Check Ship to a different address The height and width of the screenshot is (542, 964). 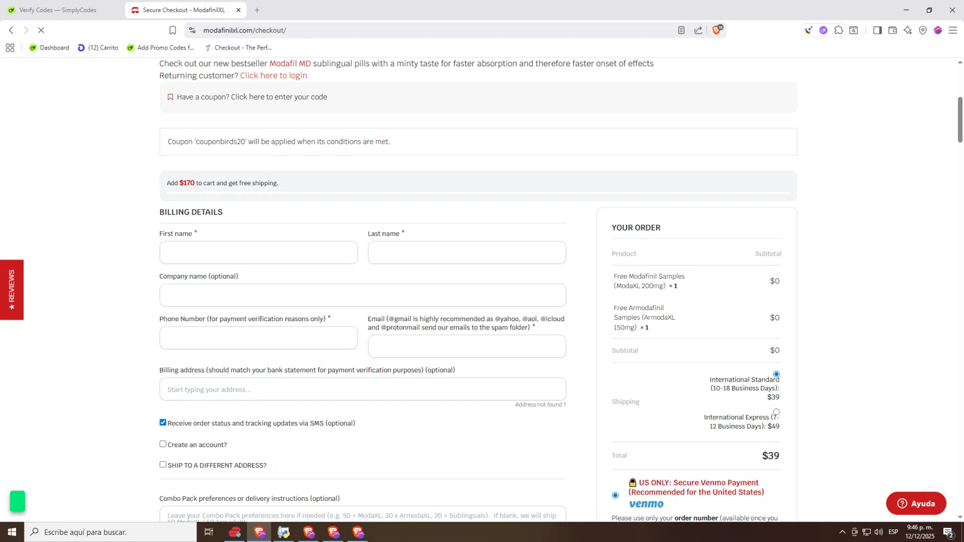click(x=163, y=464)
